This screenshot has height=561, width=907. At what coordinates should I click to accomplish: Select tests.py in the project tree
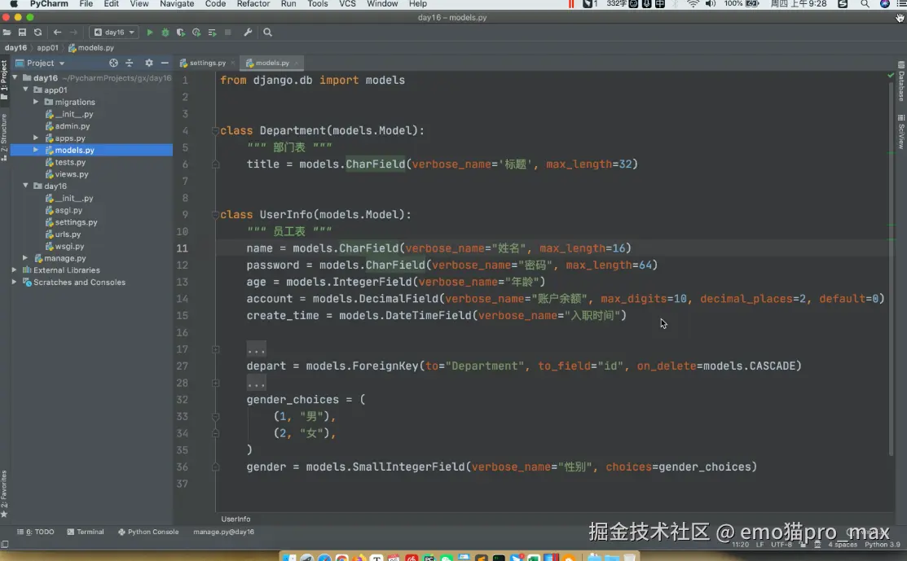[x=70, y=162]
